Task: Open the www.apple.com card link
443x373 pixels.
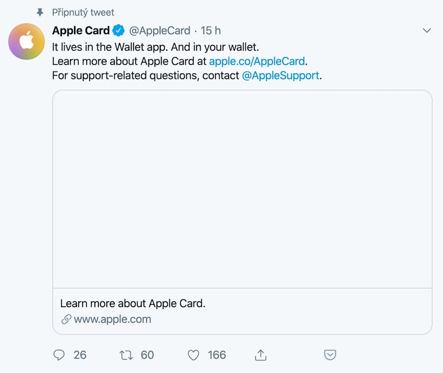Action: point(112,319)
